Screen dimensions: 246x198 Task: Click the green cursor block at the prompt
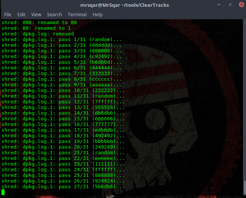point(3,192)
